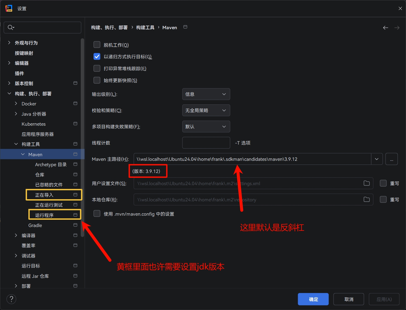406x310 pixels.
Task: Click the IntelliJ IDEA logo in title bar
Action: (9, 8)
